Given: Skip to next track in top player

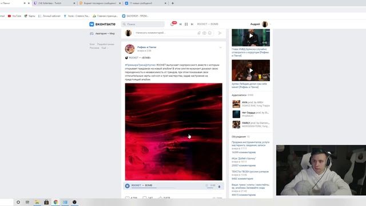Looking at the screenshot, I should [192, 24].
